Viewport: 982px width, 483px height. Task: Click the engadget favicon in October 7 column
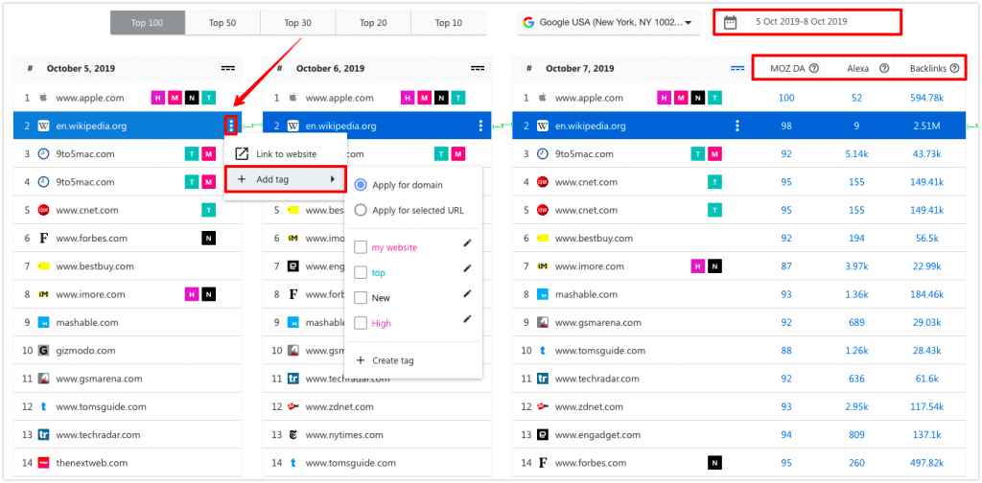543,435
